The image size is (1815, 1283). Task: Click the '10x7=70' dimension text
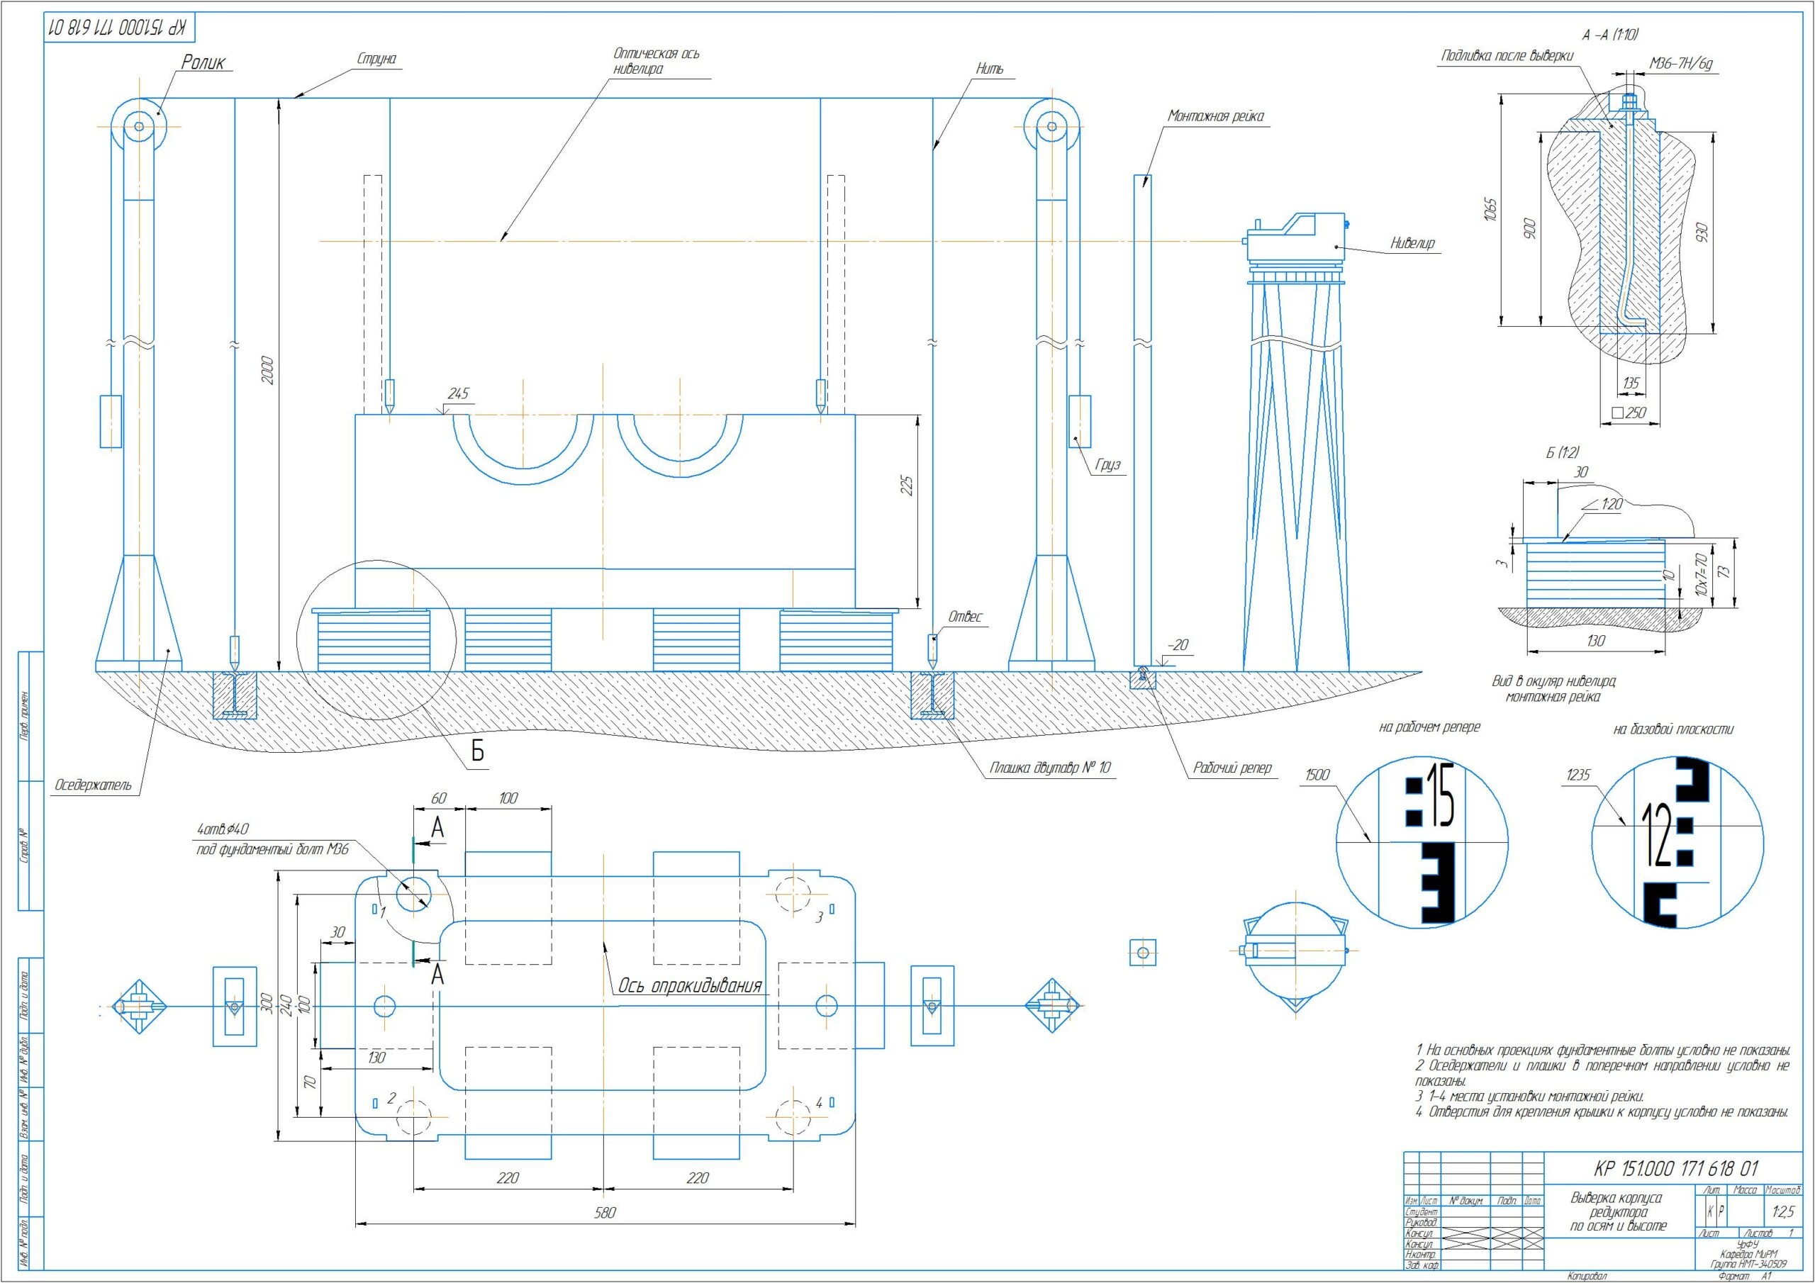[x=1701, y=574]
